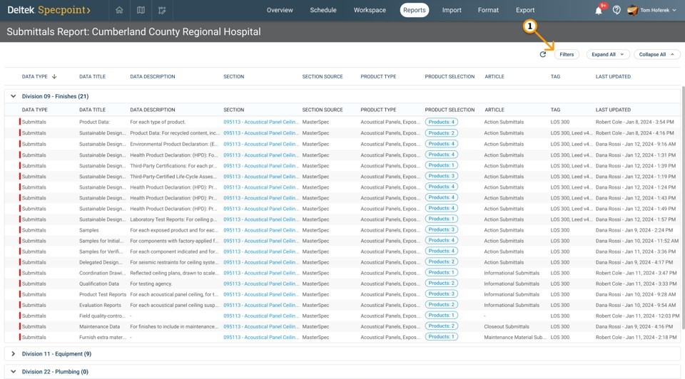
Task: Switch to the Schedule tab
Action: pos(323,10)
